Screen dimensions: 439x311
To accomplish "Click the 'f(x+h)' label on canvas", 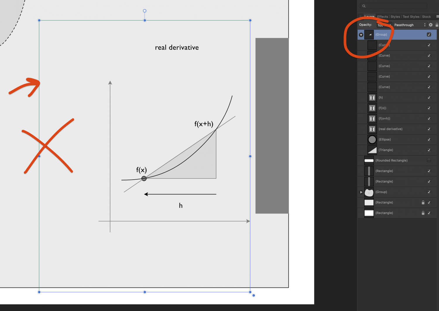I will (x=204, y=124).
